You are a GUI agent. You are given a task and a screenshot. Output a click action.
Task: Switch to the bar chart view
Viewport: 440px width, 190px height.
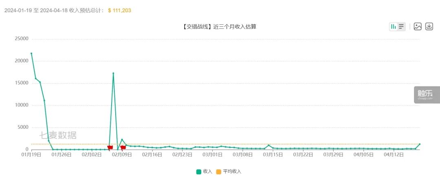tap(394, 26)
